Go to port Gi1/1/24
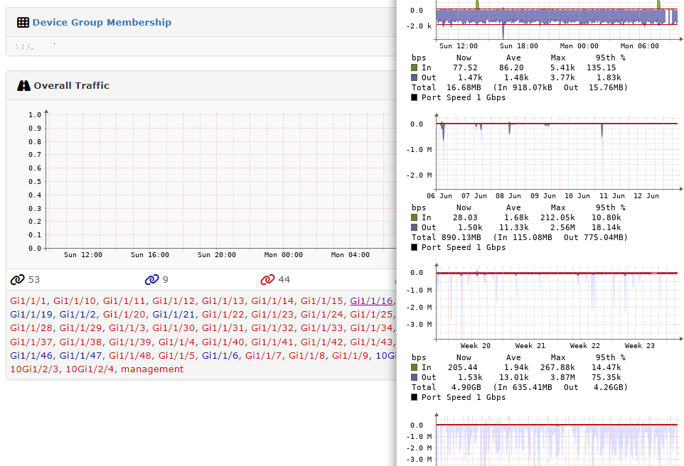The width and height of the screenshot is (684, 466). (321, 314)
